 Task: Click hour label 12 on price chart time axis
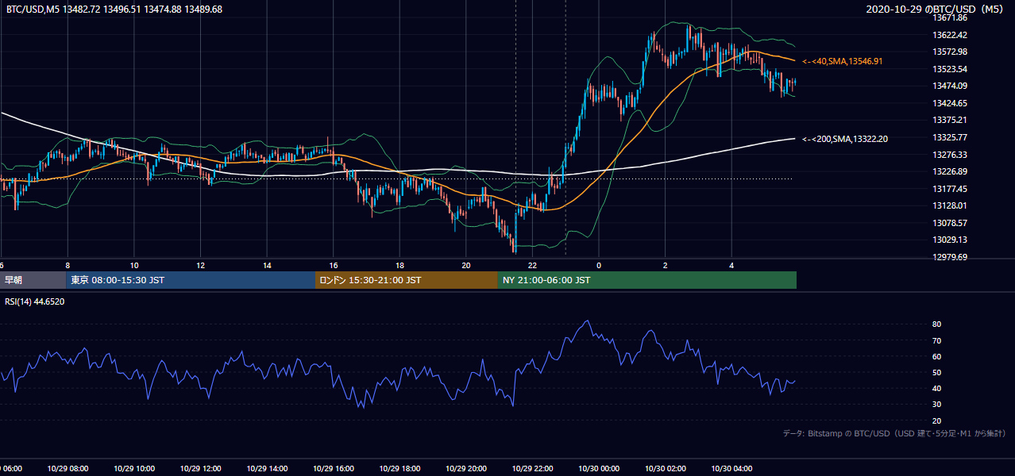(200, 265)
